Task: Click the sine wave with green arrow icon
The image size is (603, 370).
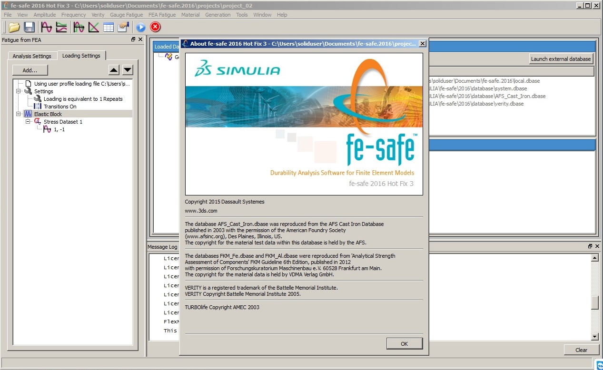Action: click(x=79, y=27)
